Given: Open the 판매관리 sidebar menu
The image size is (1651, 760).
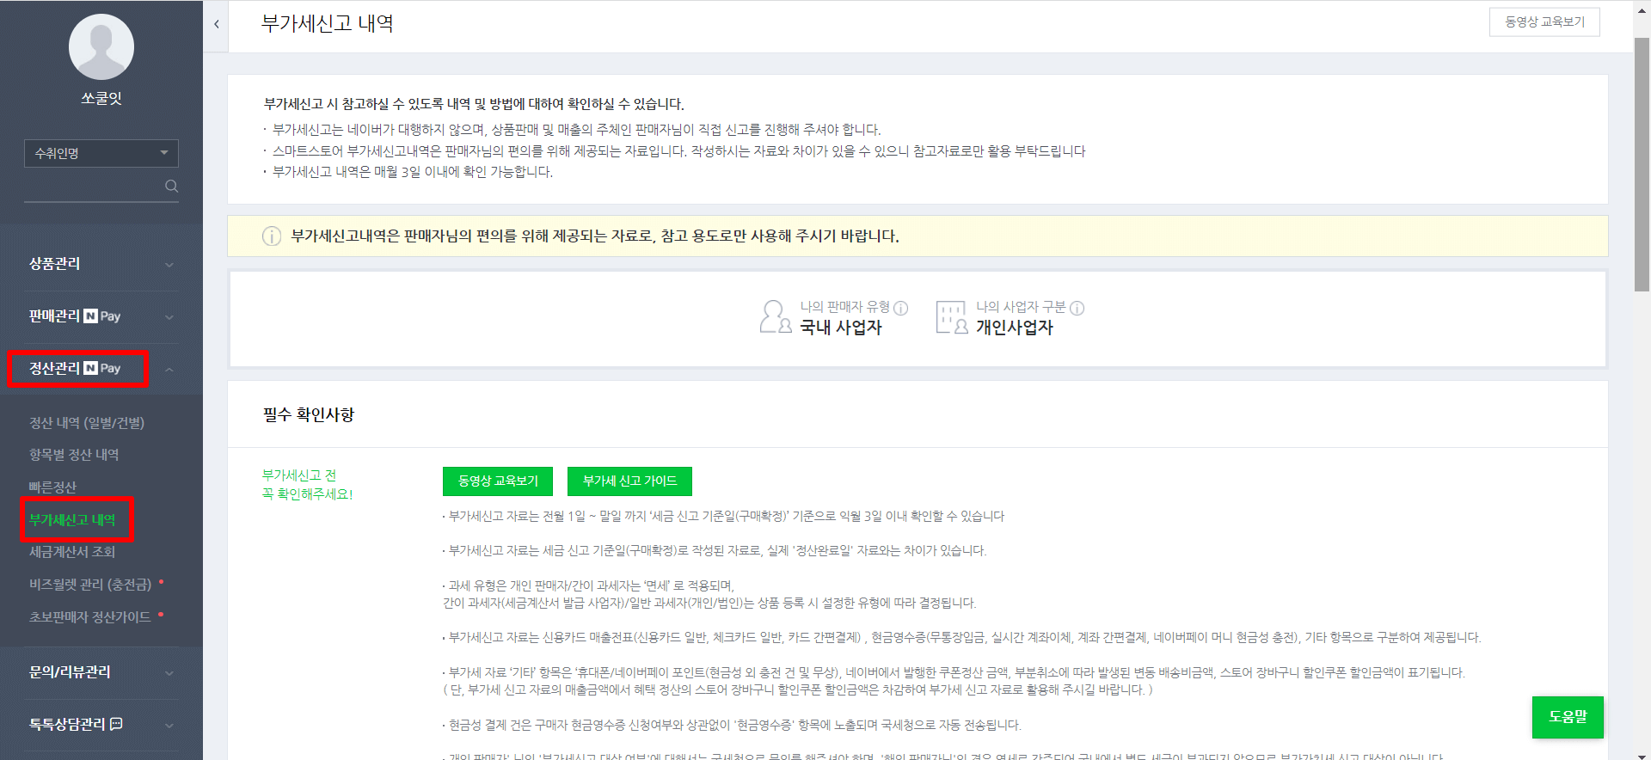Looking at the screenshot, I should click(x=55, y=316).
